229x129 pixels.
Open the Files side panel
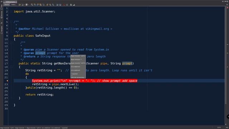click(x=1, y=7)
